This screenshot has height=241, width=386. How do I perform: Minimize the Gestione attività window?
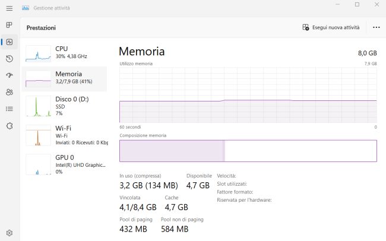[337, 4]
